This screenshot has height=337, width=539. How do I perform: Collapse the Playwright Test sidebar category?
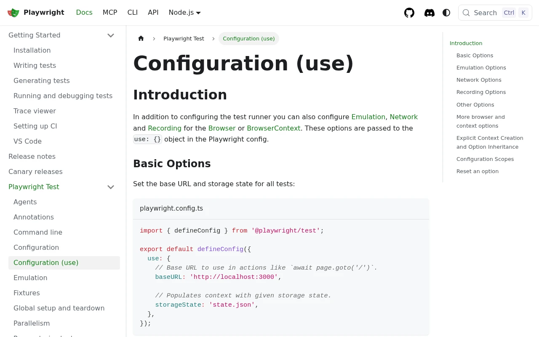click(111, 187)
